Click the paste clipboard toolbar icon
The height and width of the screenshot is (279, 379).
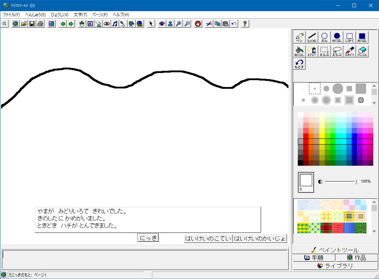coord(226,24)
